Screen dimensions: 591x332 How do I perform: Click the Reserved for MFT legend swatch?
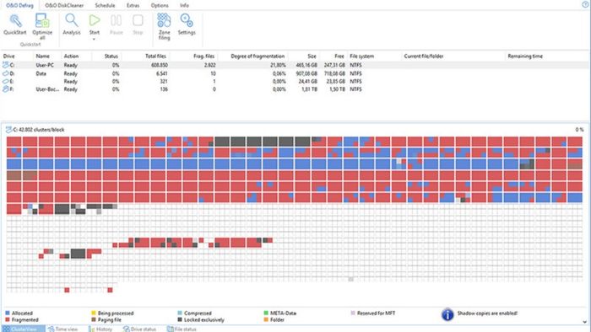tap(353, 313)
